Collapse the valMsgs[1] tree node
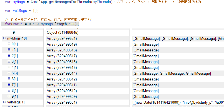 tap(4, 102)
